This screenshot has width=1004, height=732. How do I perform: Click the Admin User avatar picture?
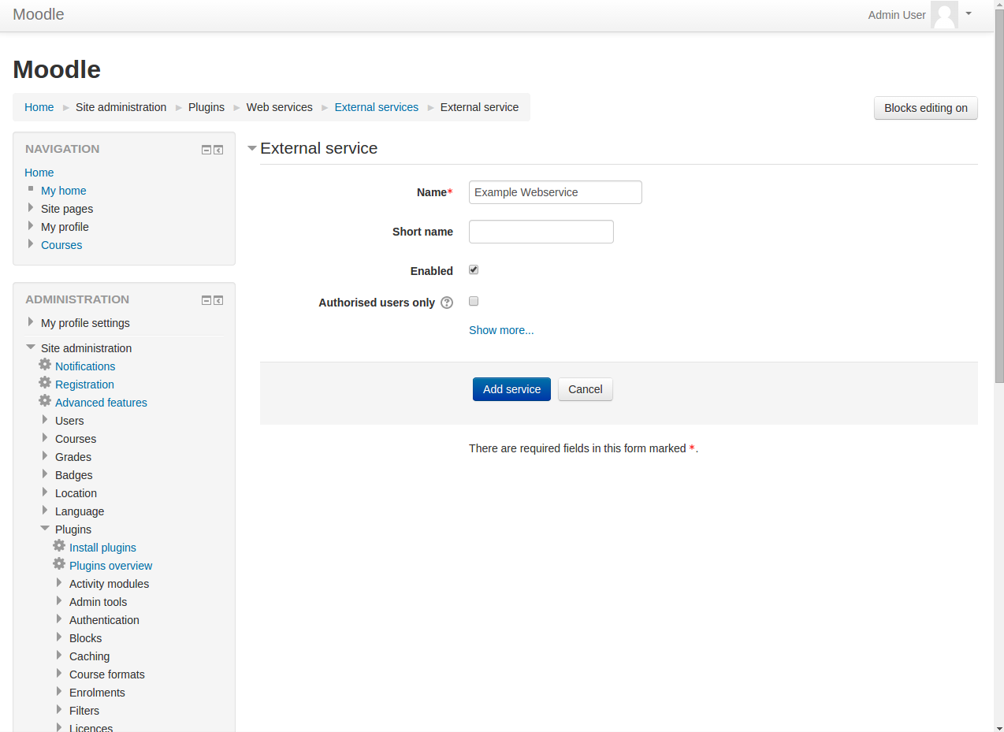click(x=944, y=15)
